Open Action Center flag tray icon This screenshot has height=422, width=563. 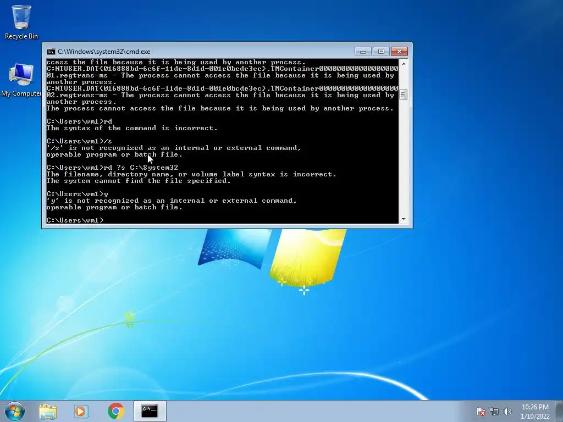481,412
